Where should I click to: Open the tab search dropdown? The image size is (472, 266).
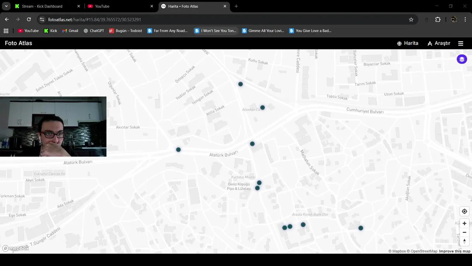6,6
